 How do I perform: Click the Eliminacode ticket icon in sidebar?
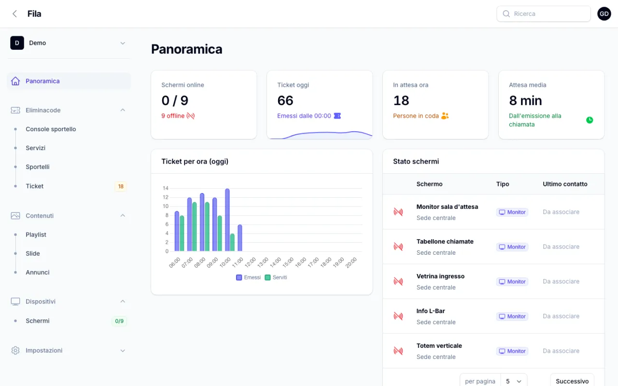15,110
